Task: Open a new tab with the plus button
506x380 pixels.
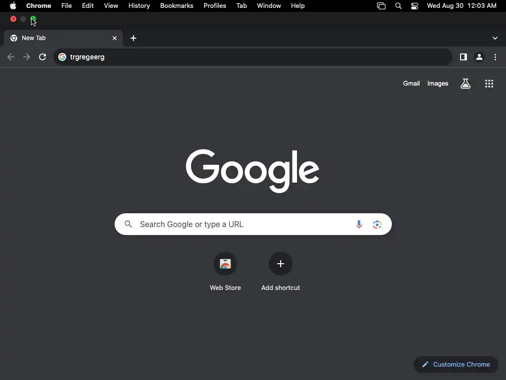Action: 133,38
